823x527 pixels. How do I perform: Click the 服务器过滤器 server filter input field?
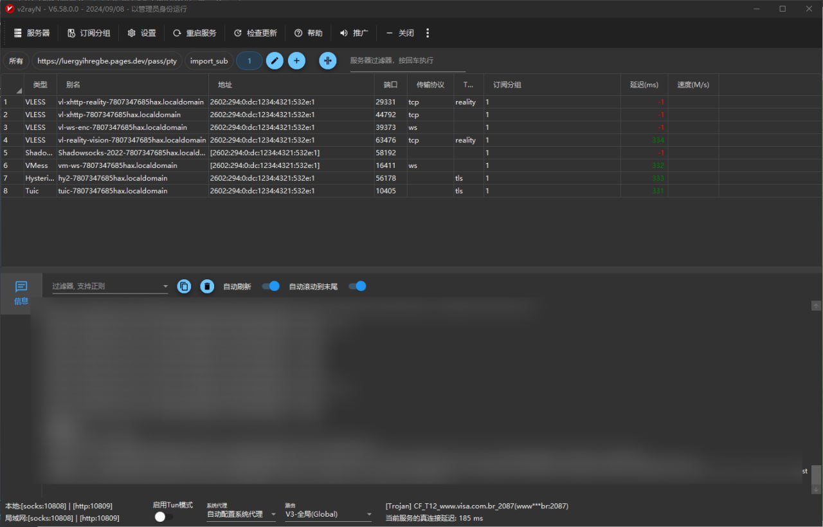coord(407,61)
